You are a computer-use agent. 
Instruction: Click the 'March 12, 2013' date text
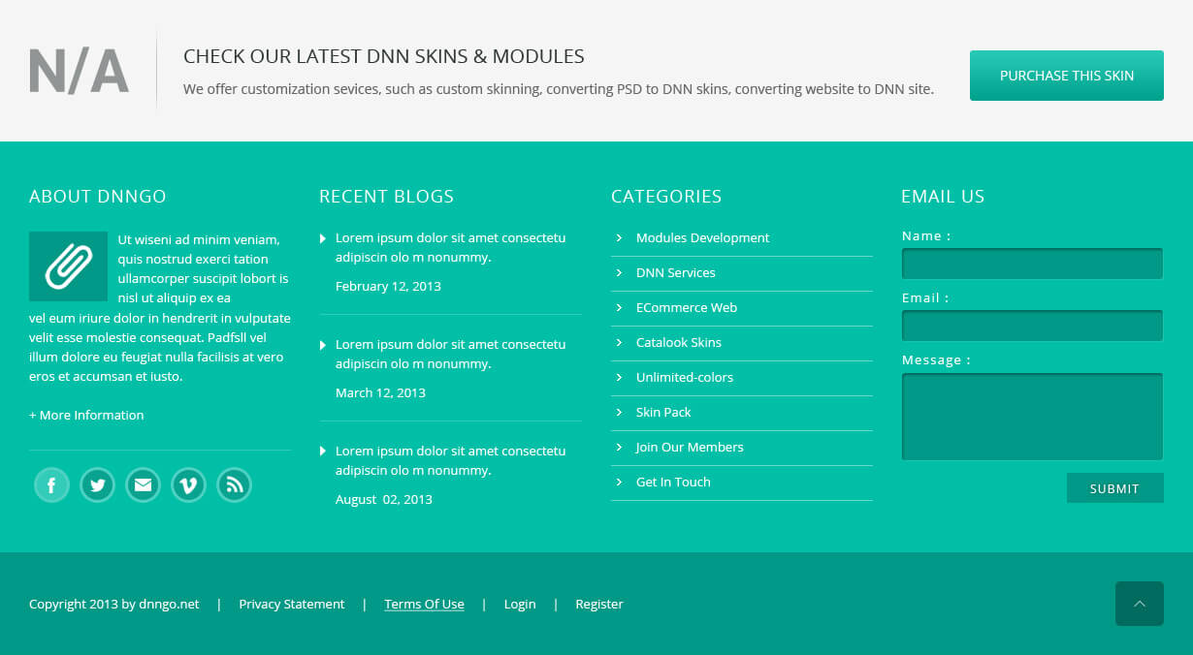click(x=380, y=392)
